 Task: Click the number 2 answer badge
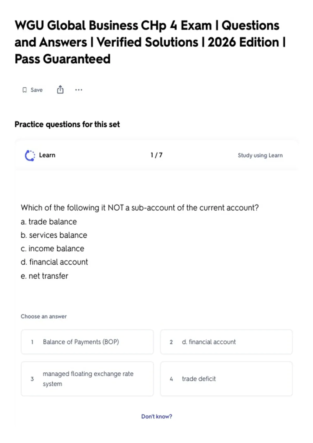point(171,342)
